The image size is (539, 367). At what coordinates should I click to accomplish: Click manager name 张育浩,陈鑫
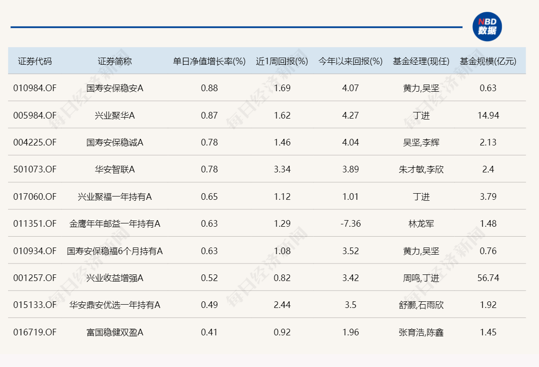coord(421,332)
